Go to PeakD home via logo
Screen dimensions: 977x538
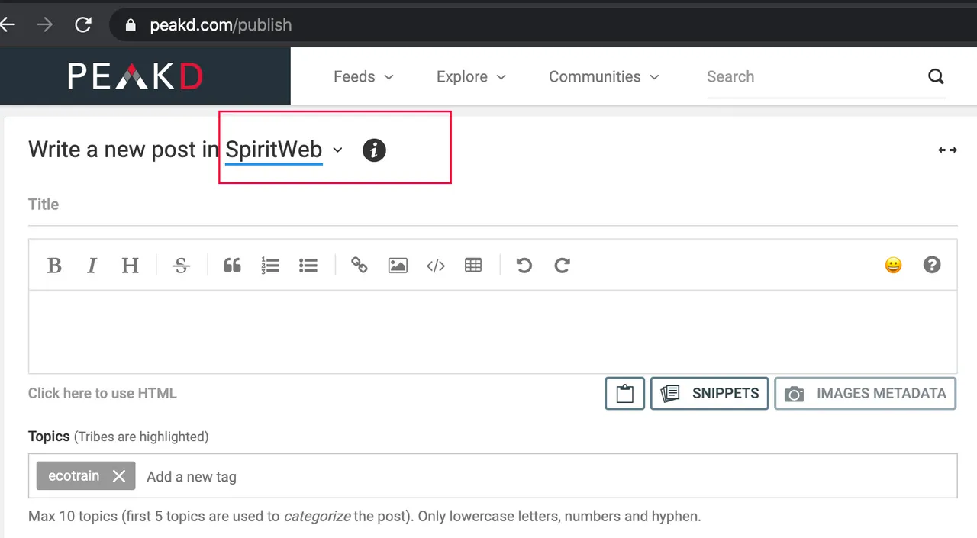[136, 76]
